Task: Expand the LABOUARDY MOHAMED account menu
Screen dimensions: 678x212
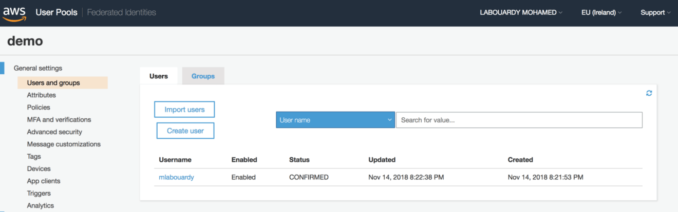Action: pyautogui.click(x=521, y=13)
